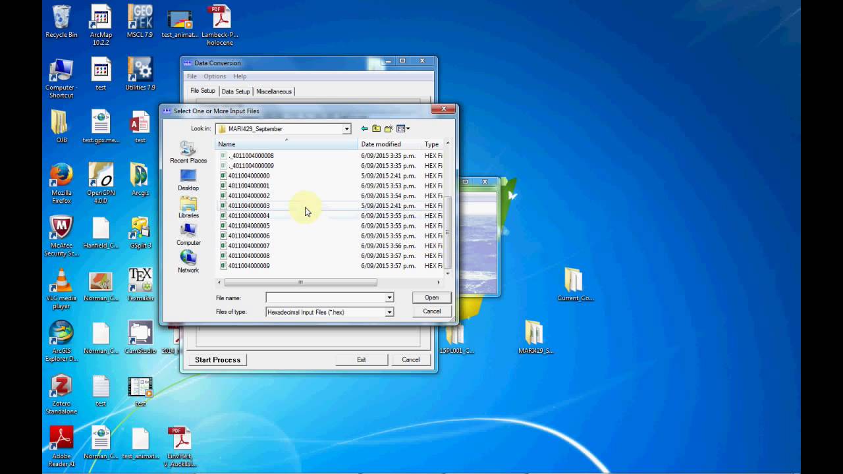
Task: Open Current_Co folder on desktop
Action: pos(575,284)
